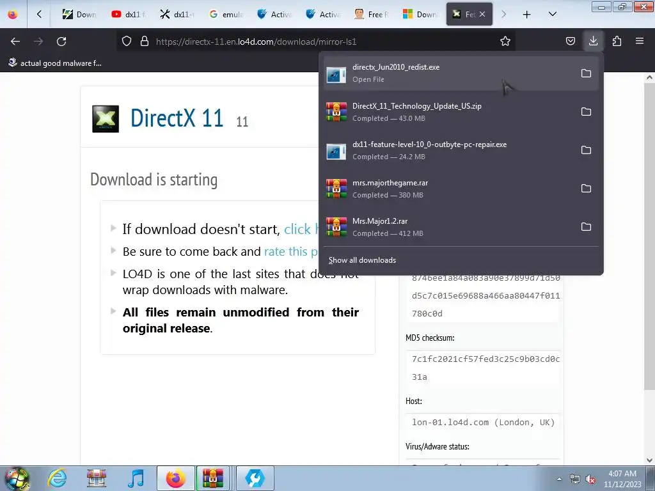Click the page vertical scrollbar thumb
Screen dimensions: 655x491
pyautogui.click(x=649, y=236)
